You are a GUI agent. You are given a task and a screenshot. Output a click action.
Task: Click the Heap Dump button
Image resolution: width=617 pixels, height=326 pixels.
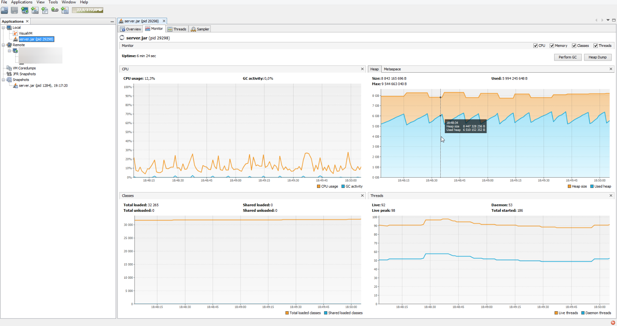click(x=597, y=57)
